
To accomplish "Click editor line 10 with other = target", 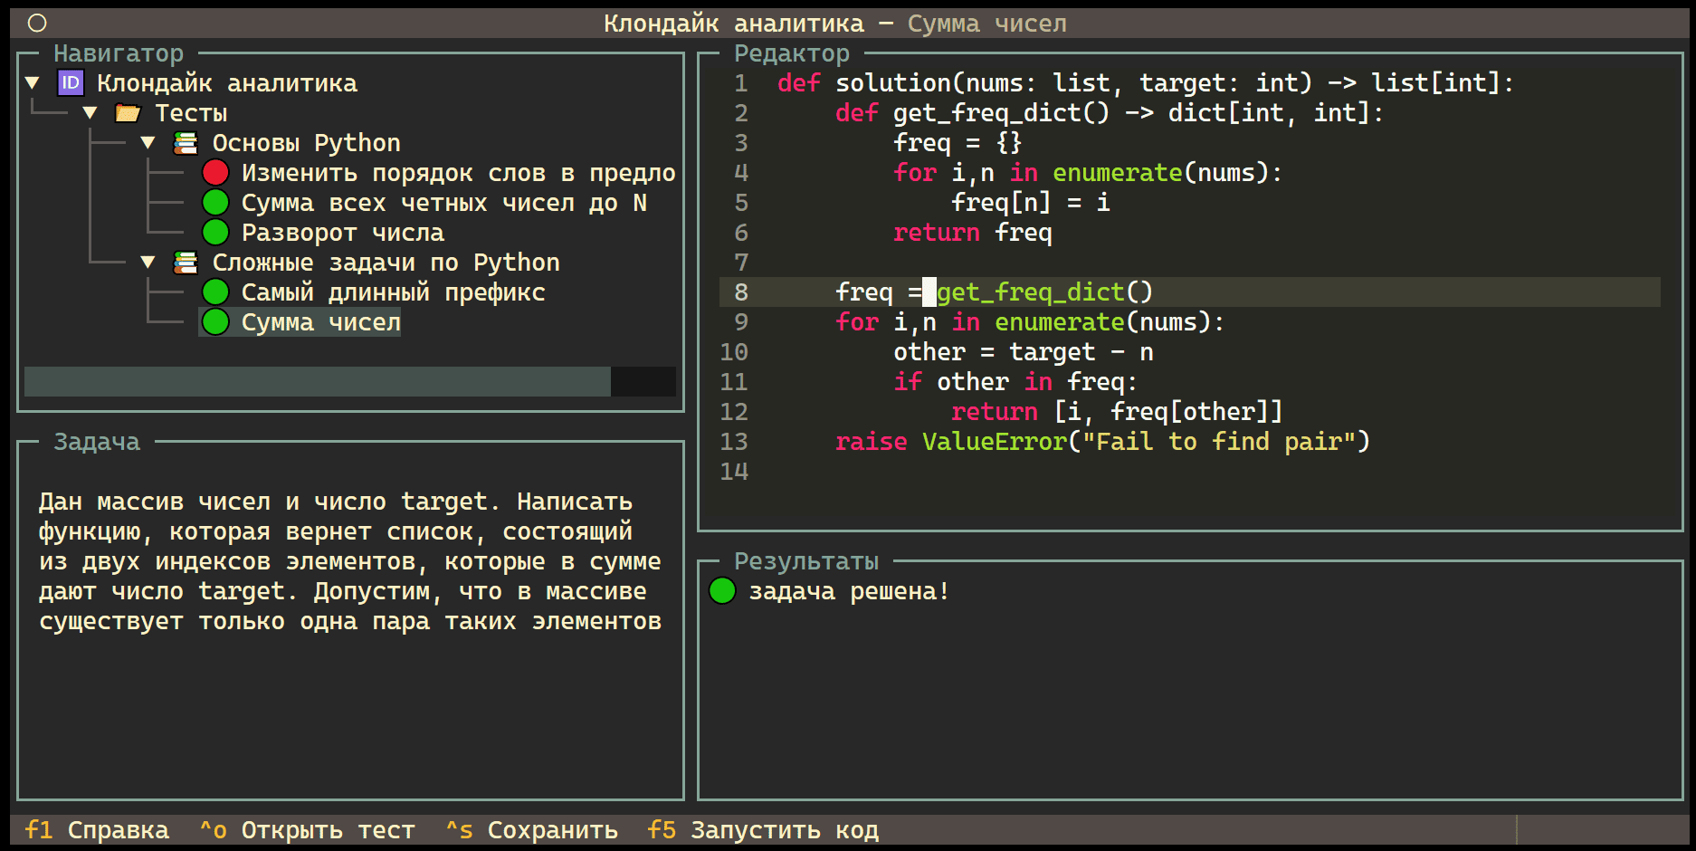I will [x=1023, y=352].
